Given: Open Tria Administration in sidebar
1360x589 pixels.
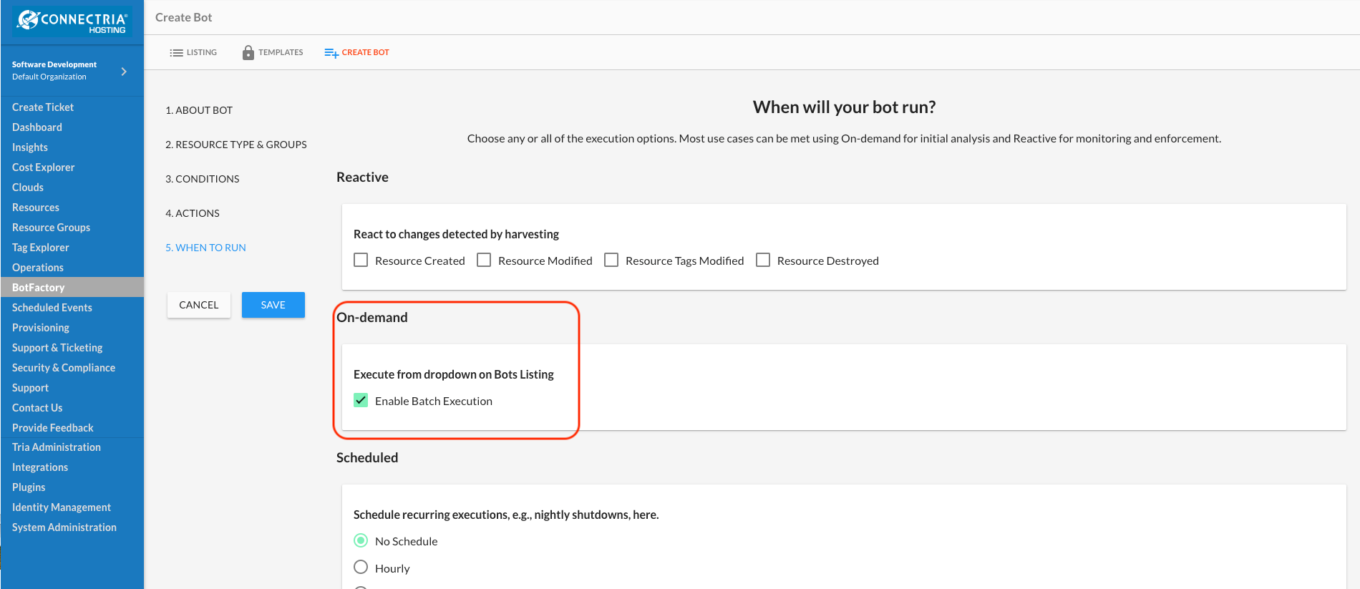Looking at the screenshot, I should point(57,447).
